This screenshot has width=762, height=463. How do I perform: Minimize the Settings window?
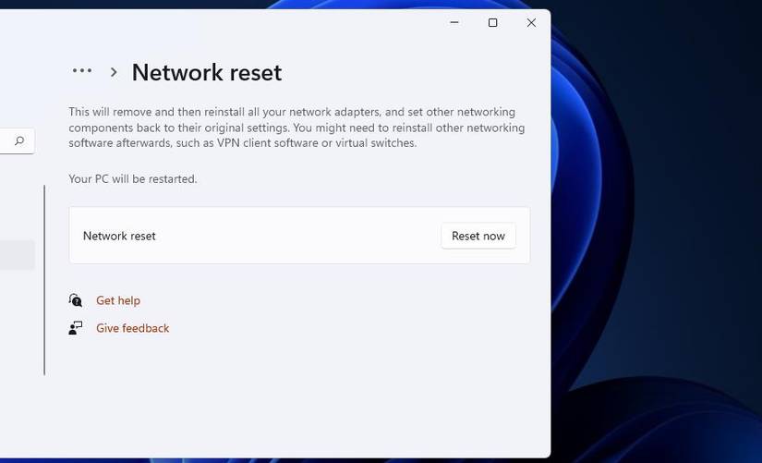point(454,23)
